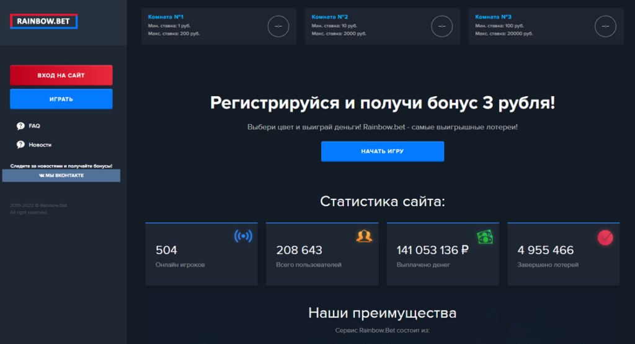
Task: Click the Онлайн игроков label
Action: pos(180,265)
